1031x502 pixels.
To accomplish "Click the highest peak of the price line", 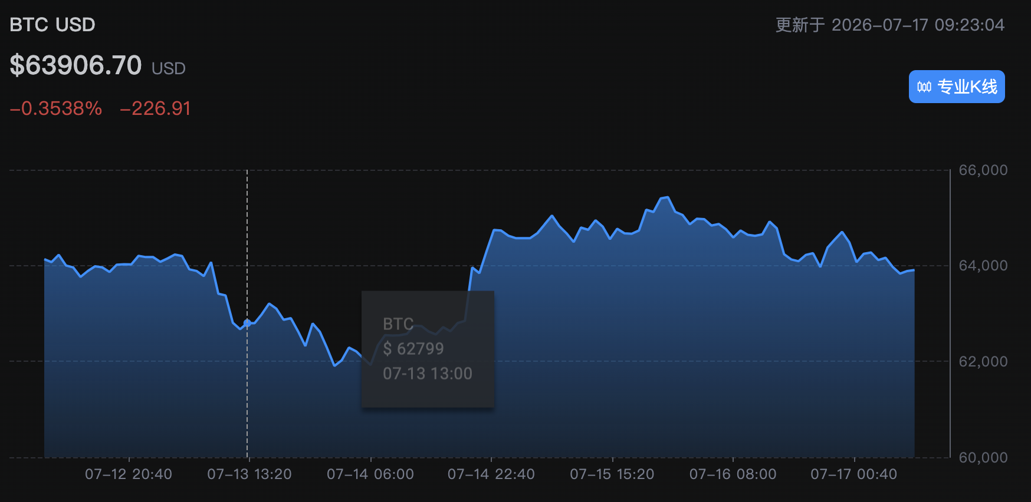I will coord(667,197).
